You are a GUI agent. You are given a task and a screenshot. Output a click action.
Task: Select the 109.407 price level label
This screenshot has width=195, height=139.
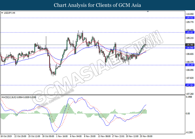190,32
